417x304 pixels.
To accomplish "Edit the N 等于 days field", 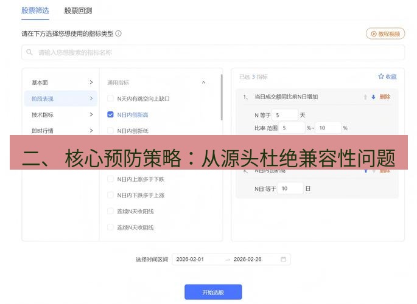I will click(x=285, y=115).
